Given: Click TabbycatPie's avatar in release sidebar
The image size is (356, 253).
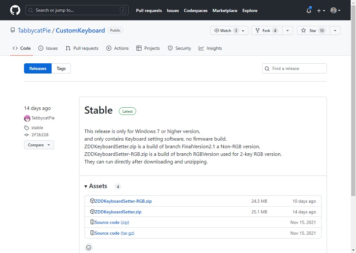Looking at the screenshot, I should tap(27, 118).
